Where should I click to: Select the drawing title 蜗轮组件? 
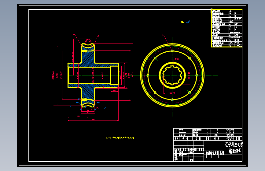[x=235, y=151]
